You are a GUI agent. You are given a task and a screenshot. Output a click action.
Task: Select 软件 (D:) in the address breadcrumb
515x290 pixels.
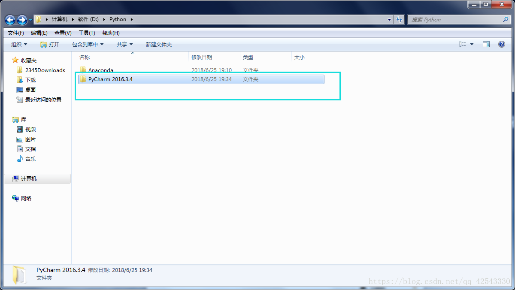pyautogui.click(x=88, y=19)
